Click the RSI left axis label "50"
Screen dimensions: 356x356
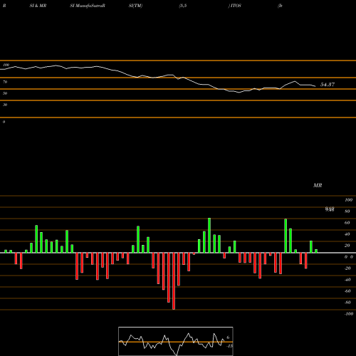coord(5,93)
